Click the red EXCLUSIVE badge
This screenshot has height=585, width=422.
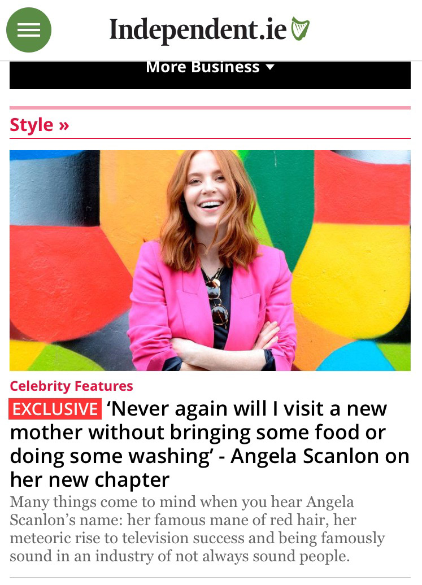(55, 409)
